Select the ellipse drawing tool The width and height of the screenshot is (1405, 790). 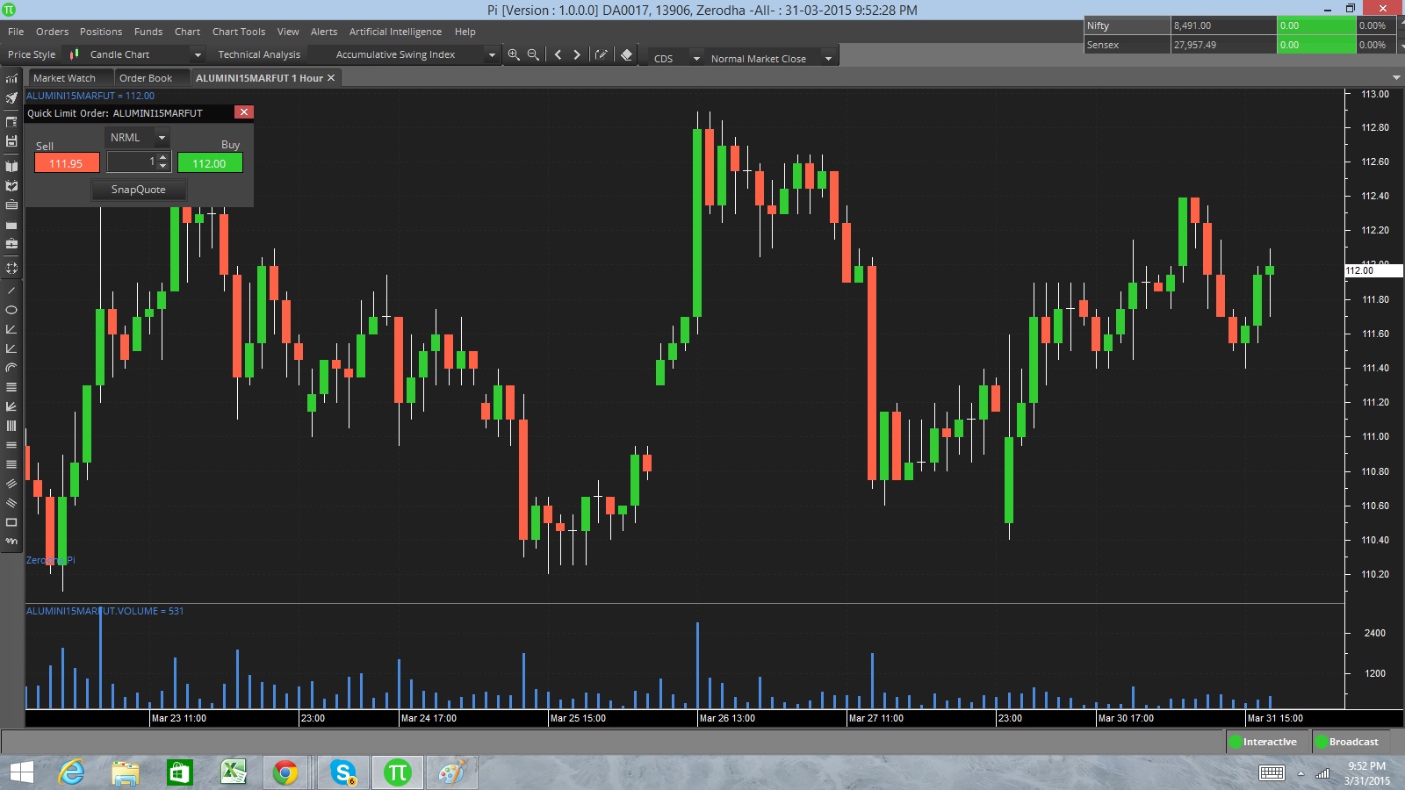click(x=11, y=310)
